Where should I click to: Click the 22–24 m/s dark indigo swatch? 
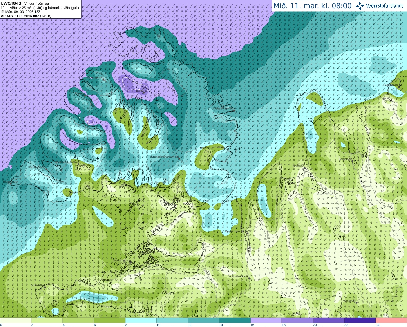click(360, 320)
